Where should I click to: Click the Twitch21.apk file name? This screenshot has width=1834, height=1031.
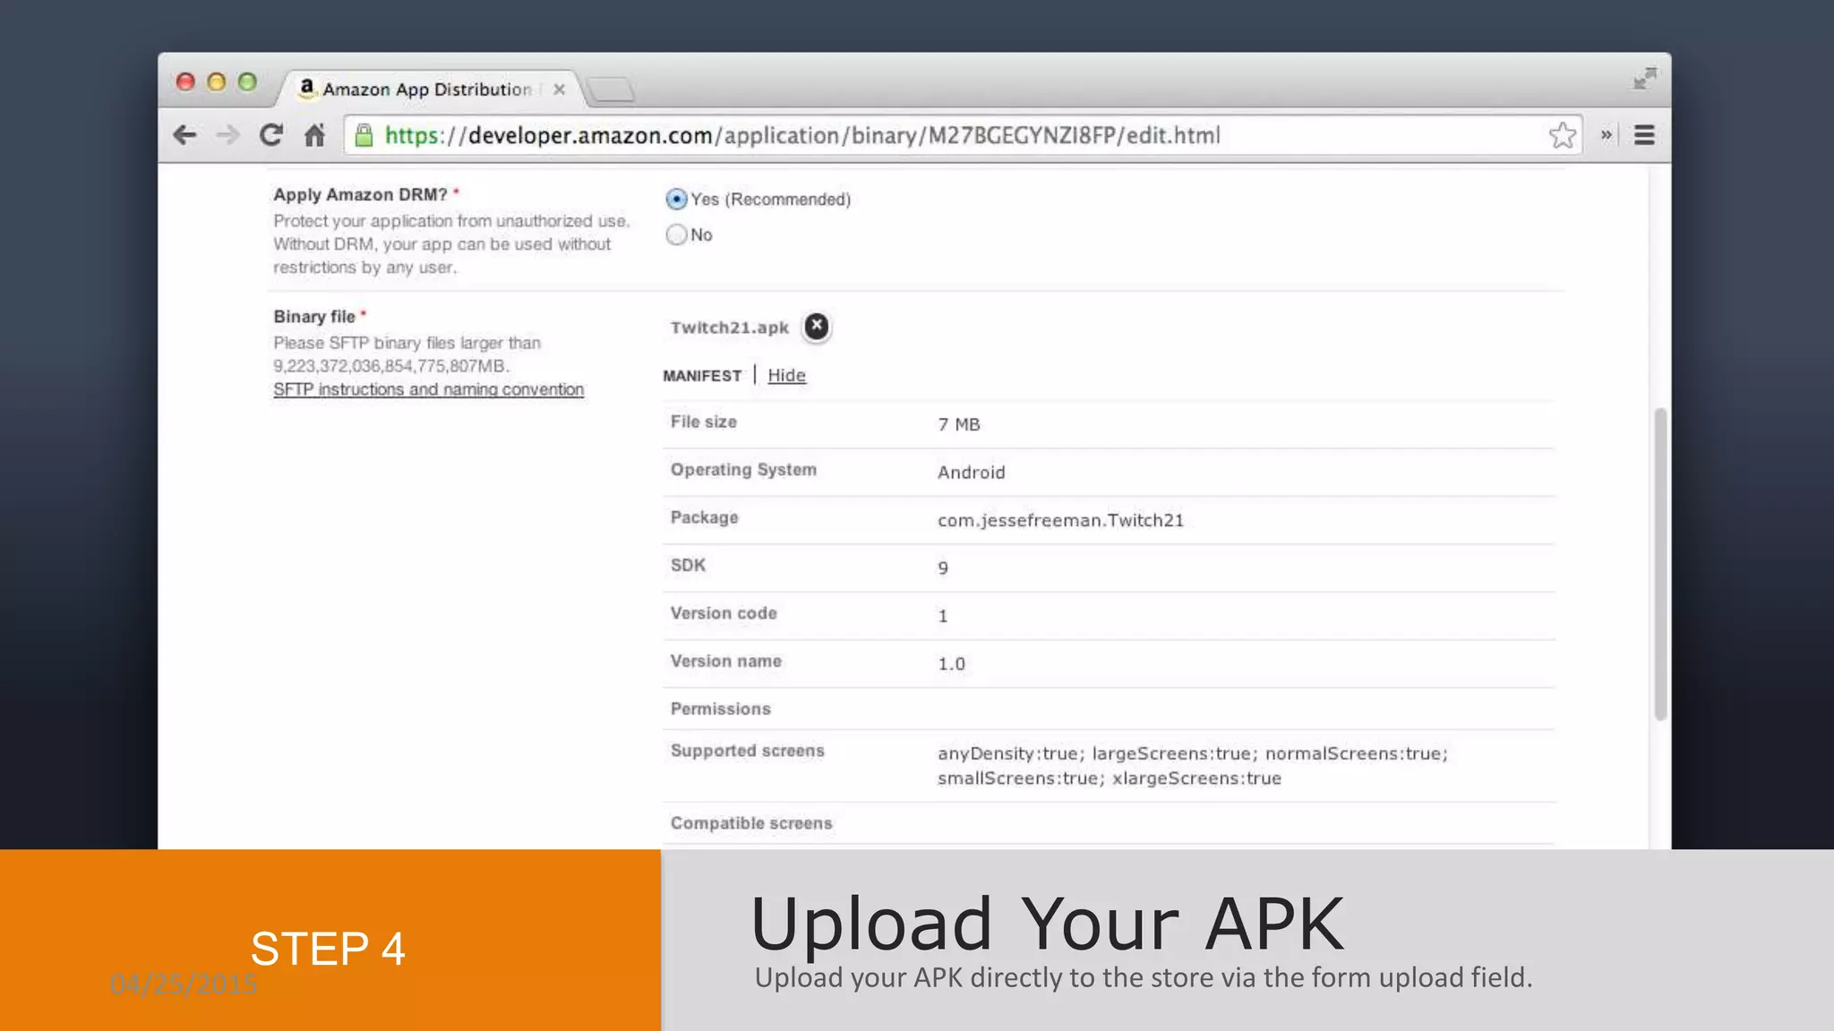click(x=730, y=328)
